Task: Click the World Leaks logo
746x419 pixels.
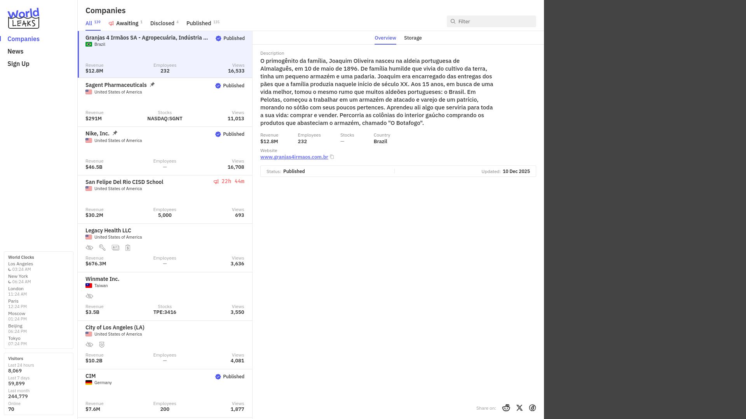Action: pos(23,18)
